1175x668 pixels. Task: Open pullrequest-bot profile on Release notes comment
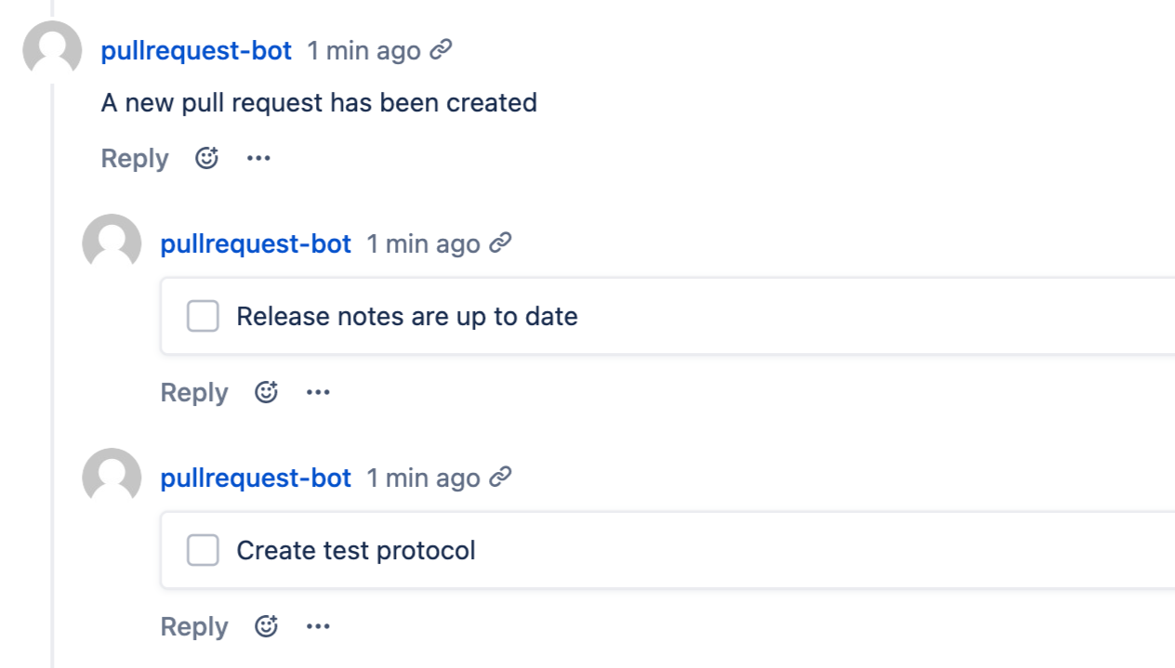(256, 243)
